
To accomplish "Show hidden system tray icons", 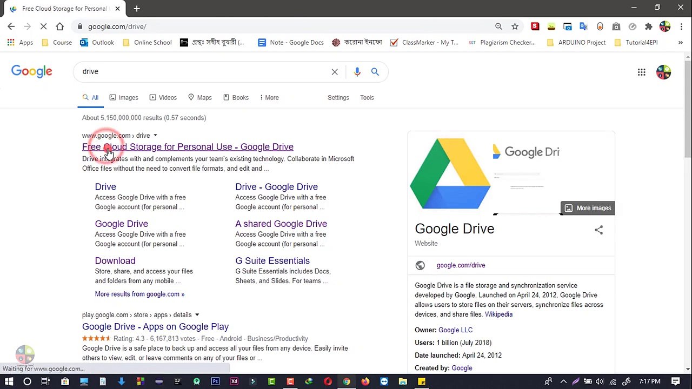I will (563, 381).
